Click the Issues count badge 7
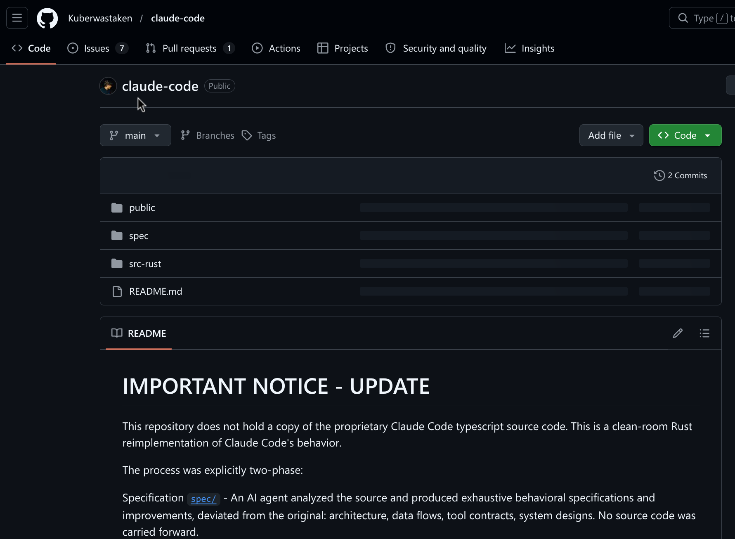 click(x=122, y=48)
